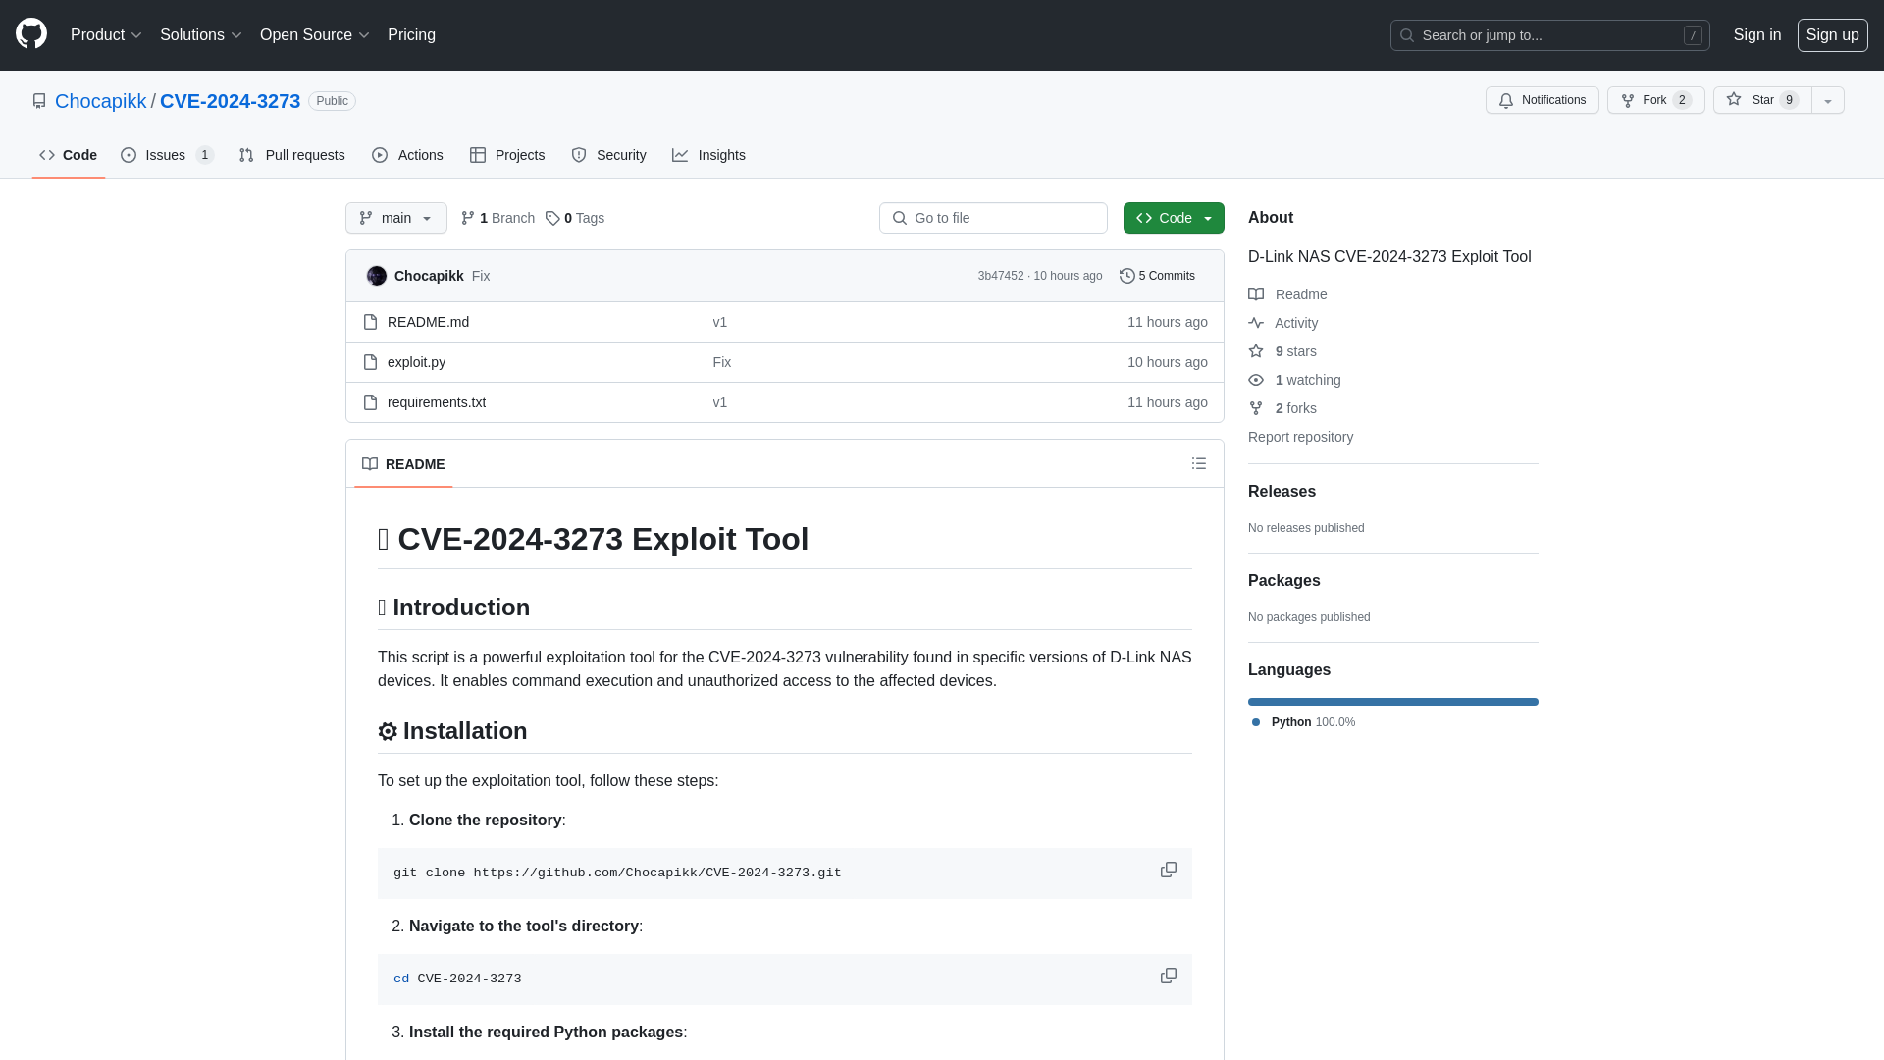
Task: Click the Projects tab
Action: [507, 155]
